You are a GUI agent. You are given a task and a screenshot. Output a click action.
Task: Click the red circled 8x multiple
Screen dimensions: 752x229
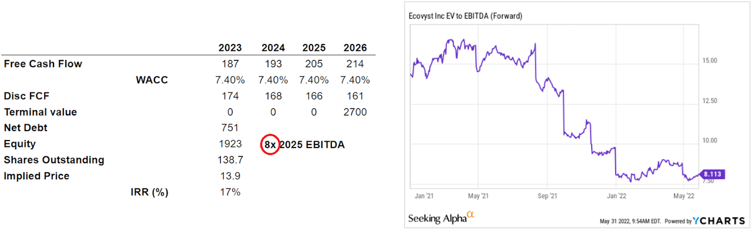point(269,144)
